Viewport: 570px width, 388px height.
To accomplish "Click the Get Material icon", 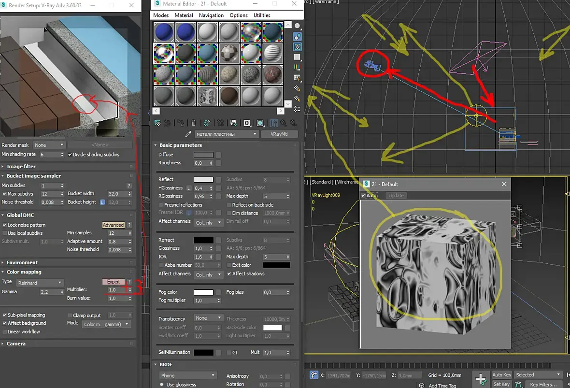I will click(x=157, y=123).
